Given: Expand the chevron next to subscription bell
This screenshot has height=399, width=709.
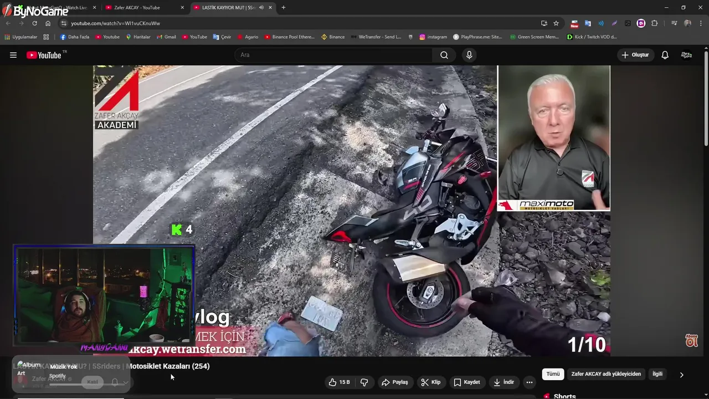Looking at the screenshot, I should click(x=126, y=382).
